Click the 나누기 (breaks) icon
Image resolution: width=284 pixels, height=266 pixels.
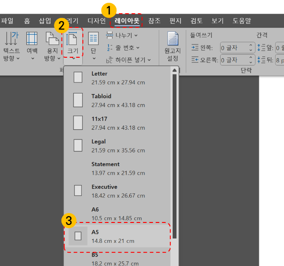coord(109,35)
